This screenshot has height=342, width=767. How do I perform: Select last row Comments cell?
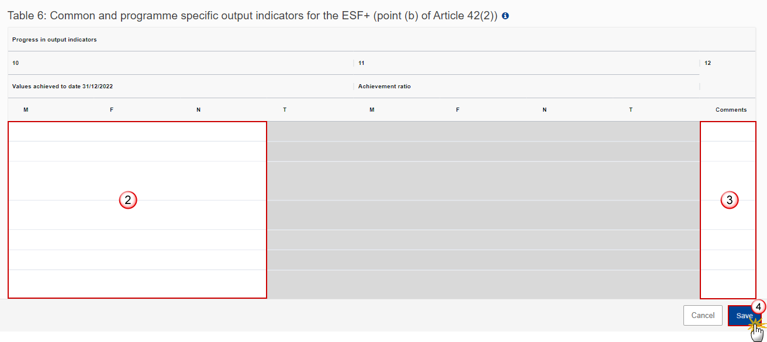click(728, 284)
